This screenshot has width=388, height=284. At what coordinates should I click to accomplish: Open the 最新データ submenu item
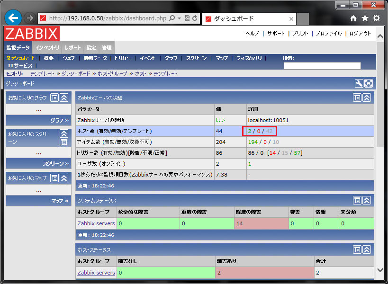tap(95, 58)
